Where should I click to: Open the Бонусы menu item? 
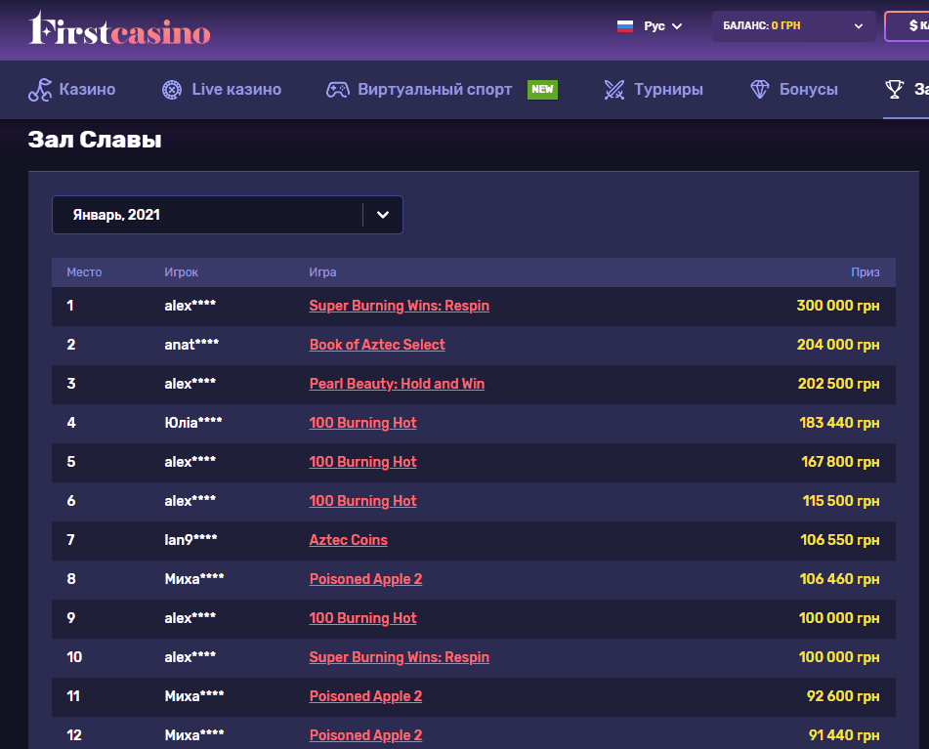click(808, 90)
